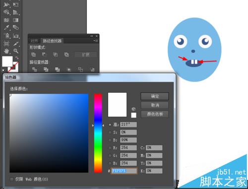248x189 pixels.
Task: Select the Column Graph tool
Action: click(x=16, y=36)
